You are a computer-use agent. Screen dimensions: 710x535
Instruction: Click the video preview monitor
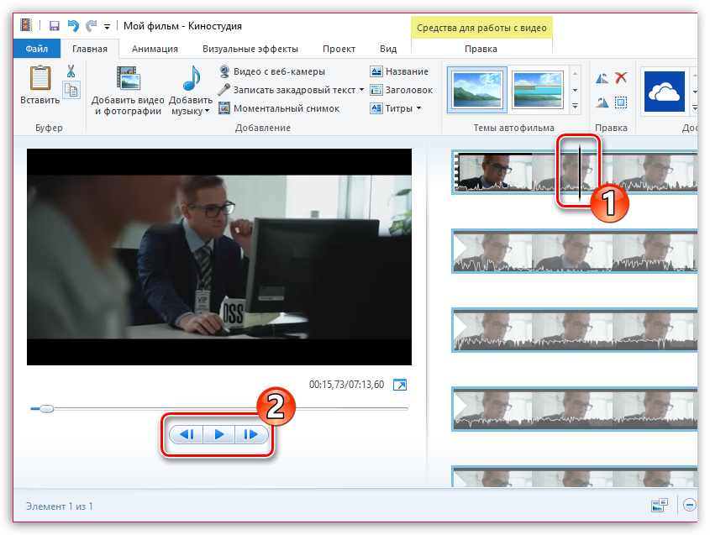219,257
